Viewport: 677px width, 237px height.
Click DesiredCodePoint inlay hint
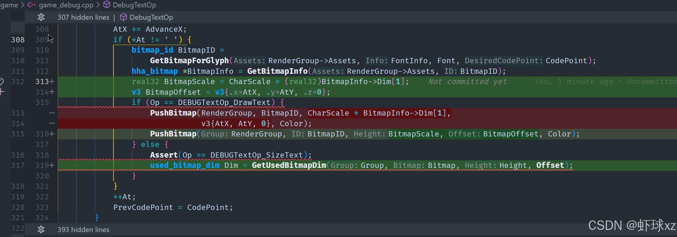click(x=504, y=61)
